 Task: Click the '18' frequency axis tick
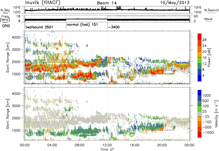(x=18, y=16)
